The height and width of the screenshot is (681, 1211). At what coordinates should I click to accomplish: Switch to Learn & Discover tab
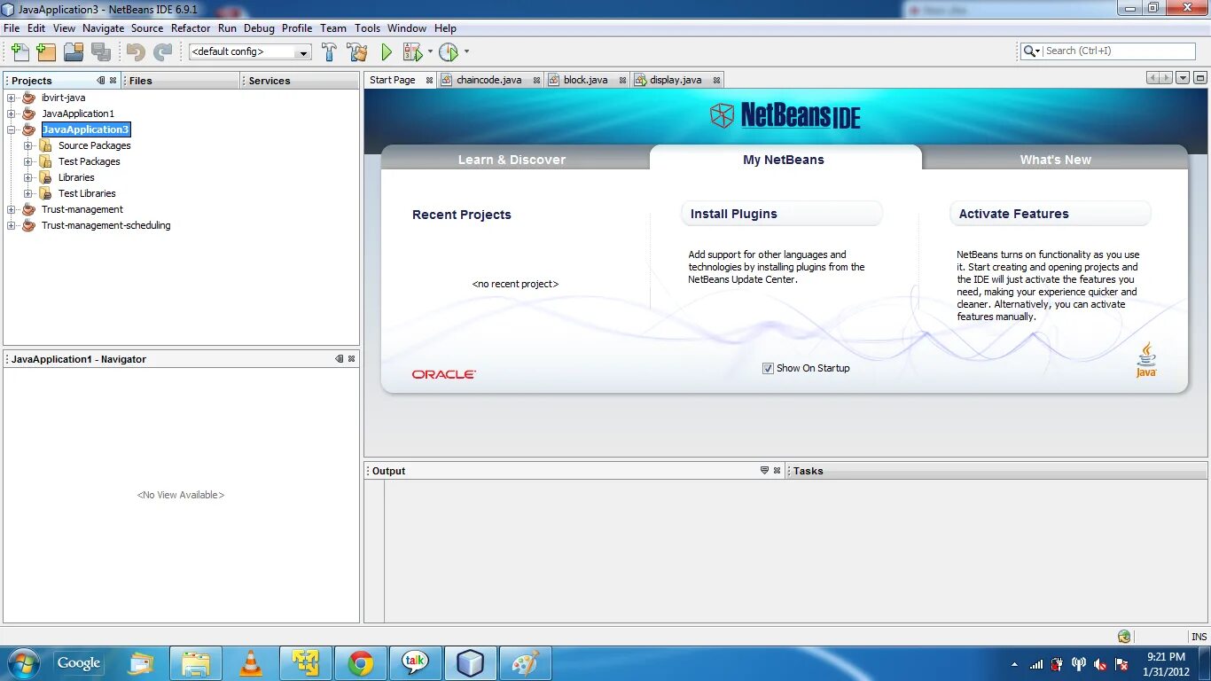tap(512, 160)
